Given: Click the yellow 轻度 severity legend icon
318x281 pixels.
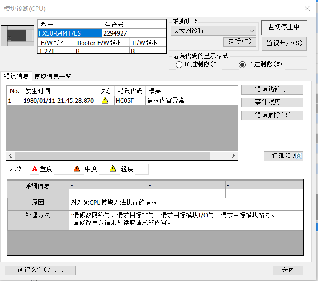Looking at the screenshot, I should (x=113, y=169).
